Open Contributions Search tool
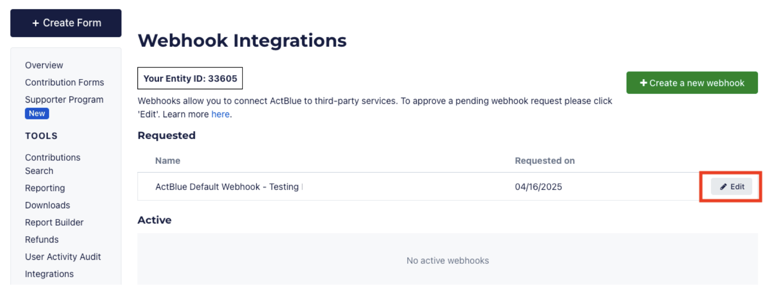 (53, 164)
